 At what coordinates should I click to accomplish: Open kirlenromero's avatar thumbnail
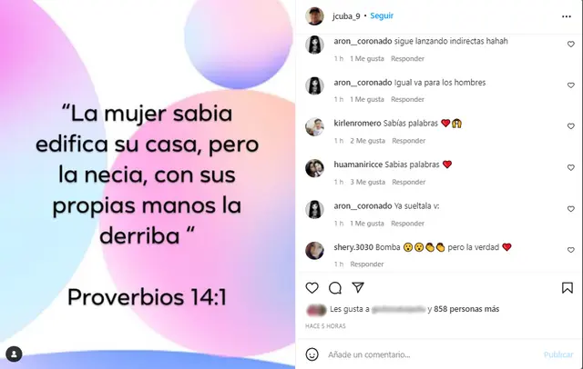314,127
